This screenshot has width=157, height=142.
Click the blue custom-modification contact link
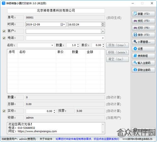coord(87,139)
